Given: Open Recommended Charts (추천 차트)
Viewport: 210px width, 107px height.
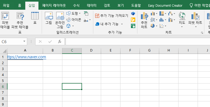Looking at the screenshot, I should [x=144, y=20].
